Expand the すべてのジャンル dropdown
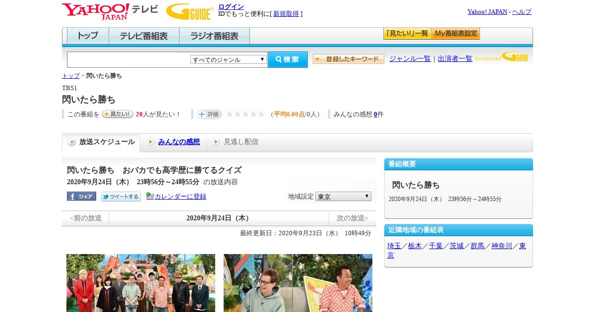The width and height of the screenshot is (595, 312). pyautogui.click(x=229, y=59)
